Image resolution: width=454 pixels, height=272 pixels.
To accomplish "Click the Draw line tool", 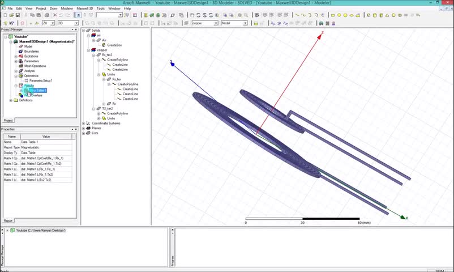I will coord(297,15).
